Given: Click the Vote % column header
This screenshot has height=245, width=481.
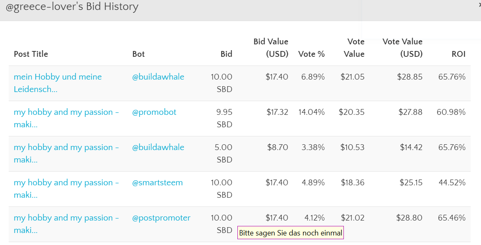Looking at the screenshot, I should (x=312, y=54).
